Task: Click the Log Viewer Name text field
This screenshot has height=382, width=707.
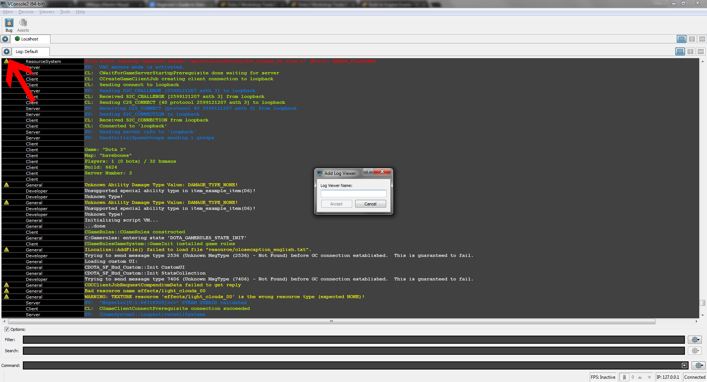Action: click(x=353, y=194)
